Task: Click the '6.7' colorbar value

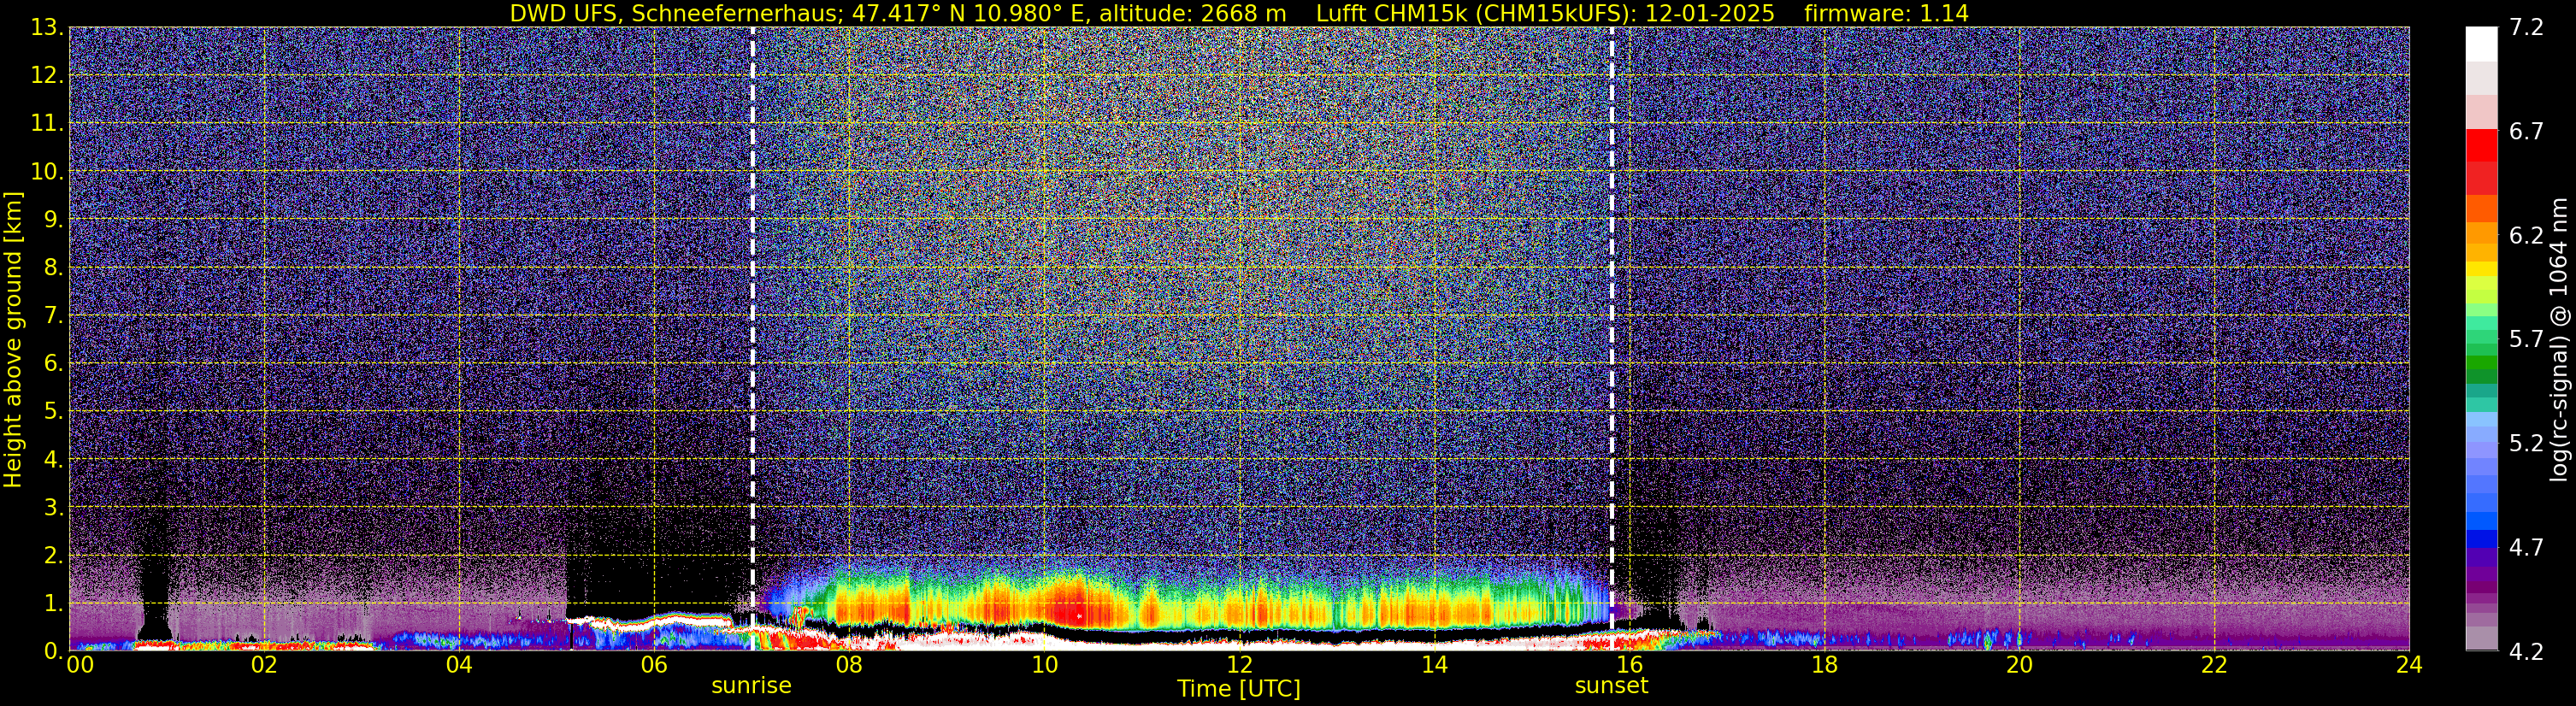Action: tap(2526, 132)
